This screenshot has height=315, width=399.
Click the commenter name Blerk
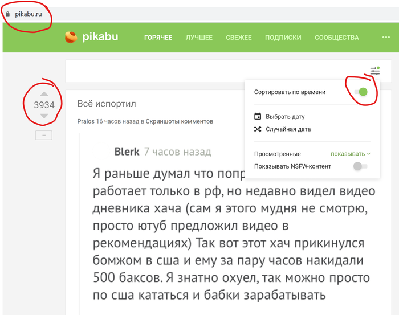pos(127,152)
